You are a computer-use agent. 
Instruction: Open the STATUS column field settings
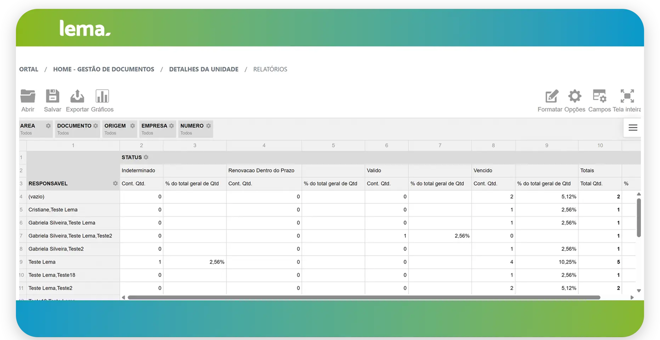pyautogui.click(x=146, y=157)
